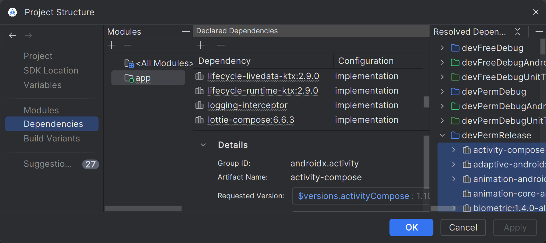Click the declared dependencies list scrollbar
The height and width of the screenshot is (243, 546).
[x=426, y=102]
